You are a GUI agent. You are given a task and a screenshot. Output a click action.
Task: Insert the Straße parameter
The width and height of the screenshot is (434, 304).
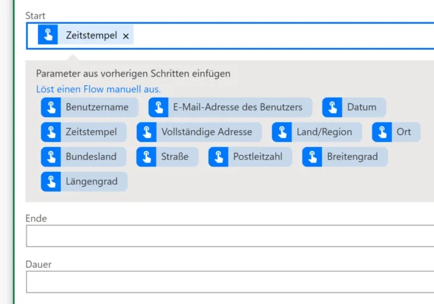pos(175,157)
